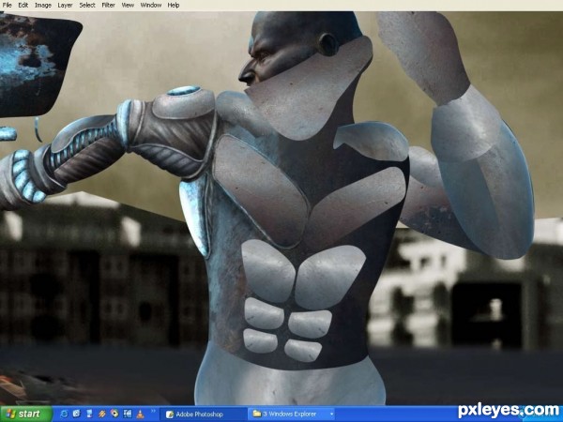Launch VLC cone icon in quick launch

[x=140, y=414]
